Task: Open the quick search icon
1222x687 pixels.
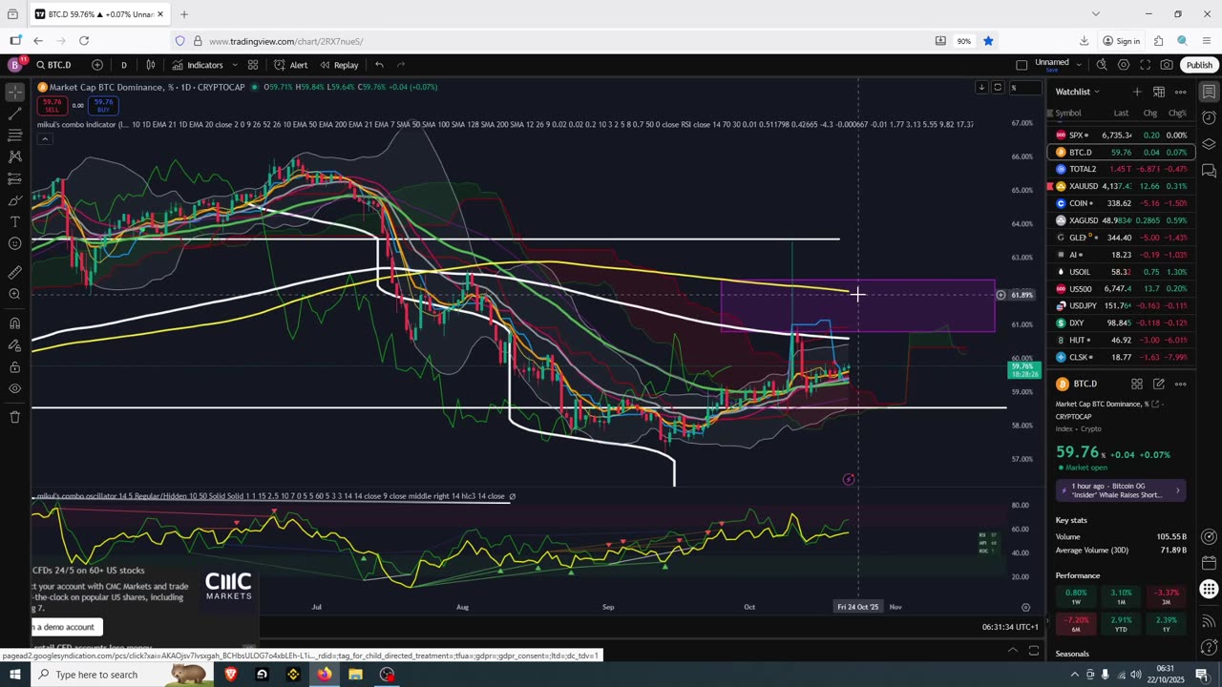Action: (1102, 65)
